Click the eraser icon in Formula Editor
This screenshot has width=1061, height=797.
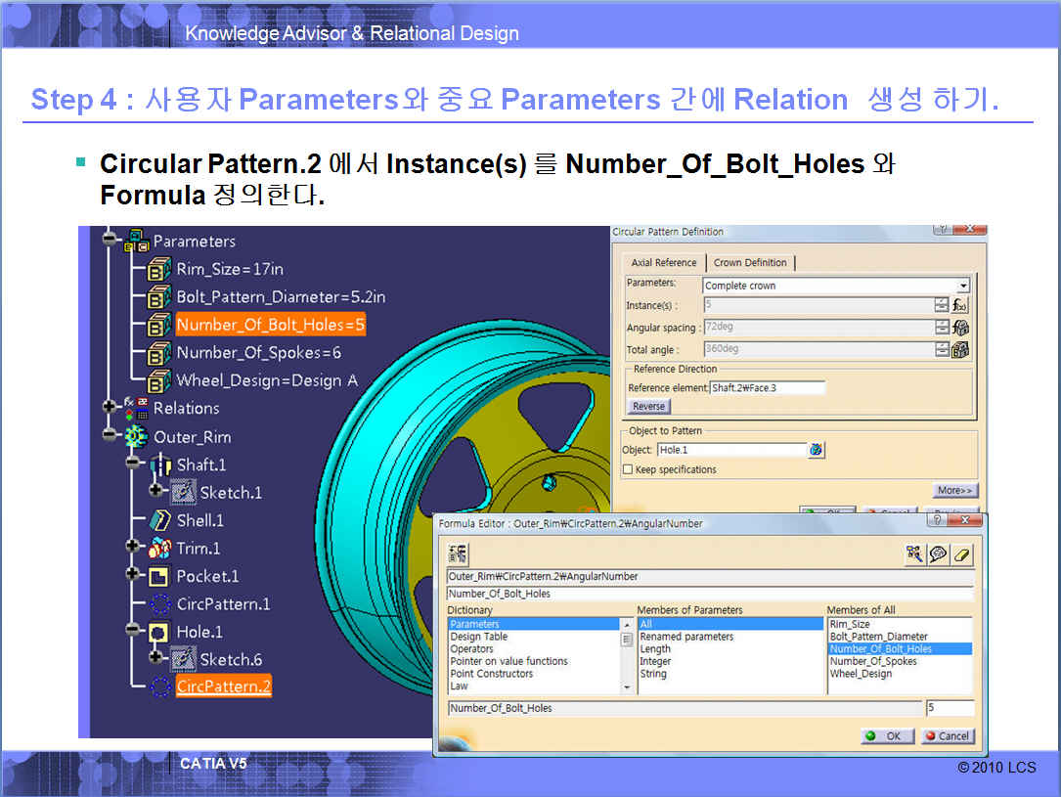click(962, 554)
